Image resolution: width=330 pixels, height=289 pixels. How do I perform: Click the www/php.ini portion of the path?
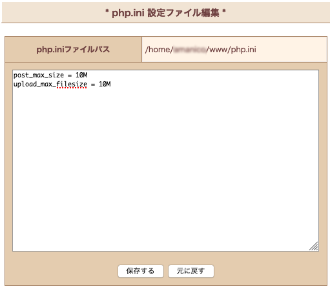232,50
